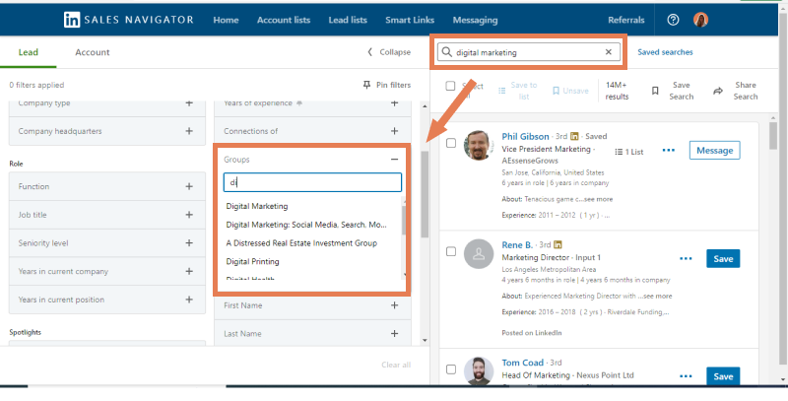Click the search magnifier icon
This screenshot has width=788, height=401.
(447, 52)
